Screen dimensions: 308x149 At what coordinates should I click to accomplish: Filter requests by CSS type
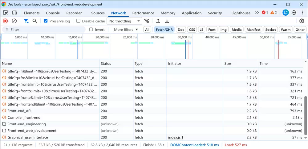point(192,29)
